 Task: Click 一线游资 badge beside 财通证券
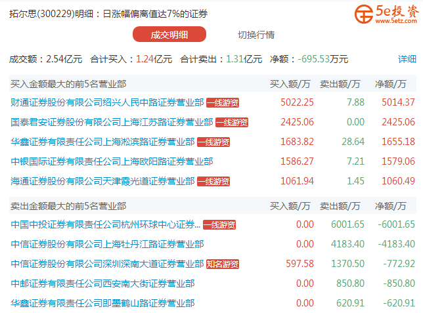223,103
